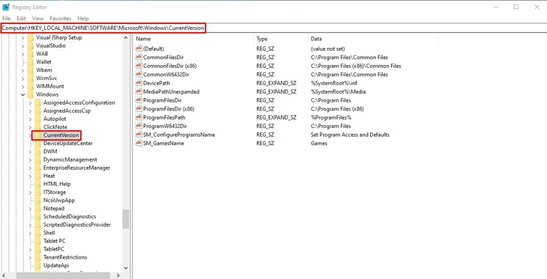Expand the Wbem key
The width and height of the screenshot is (547, 279).
[23, 70]
